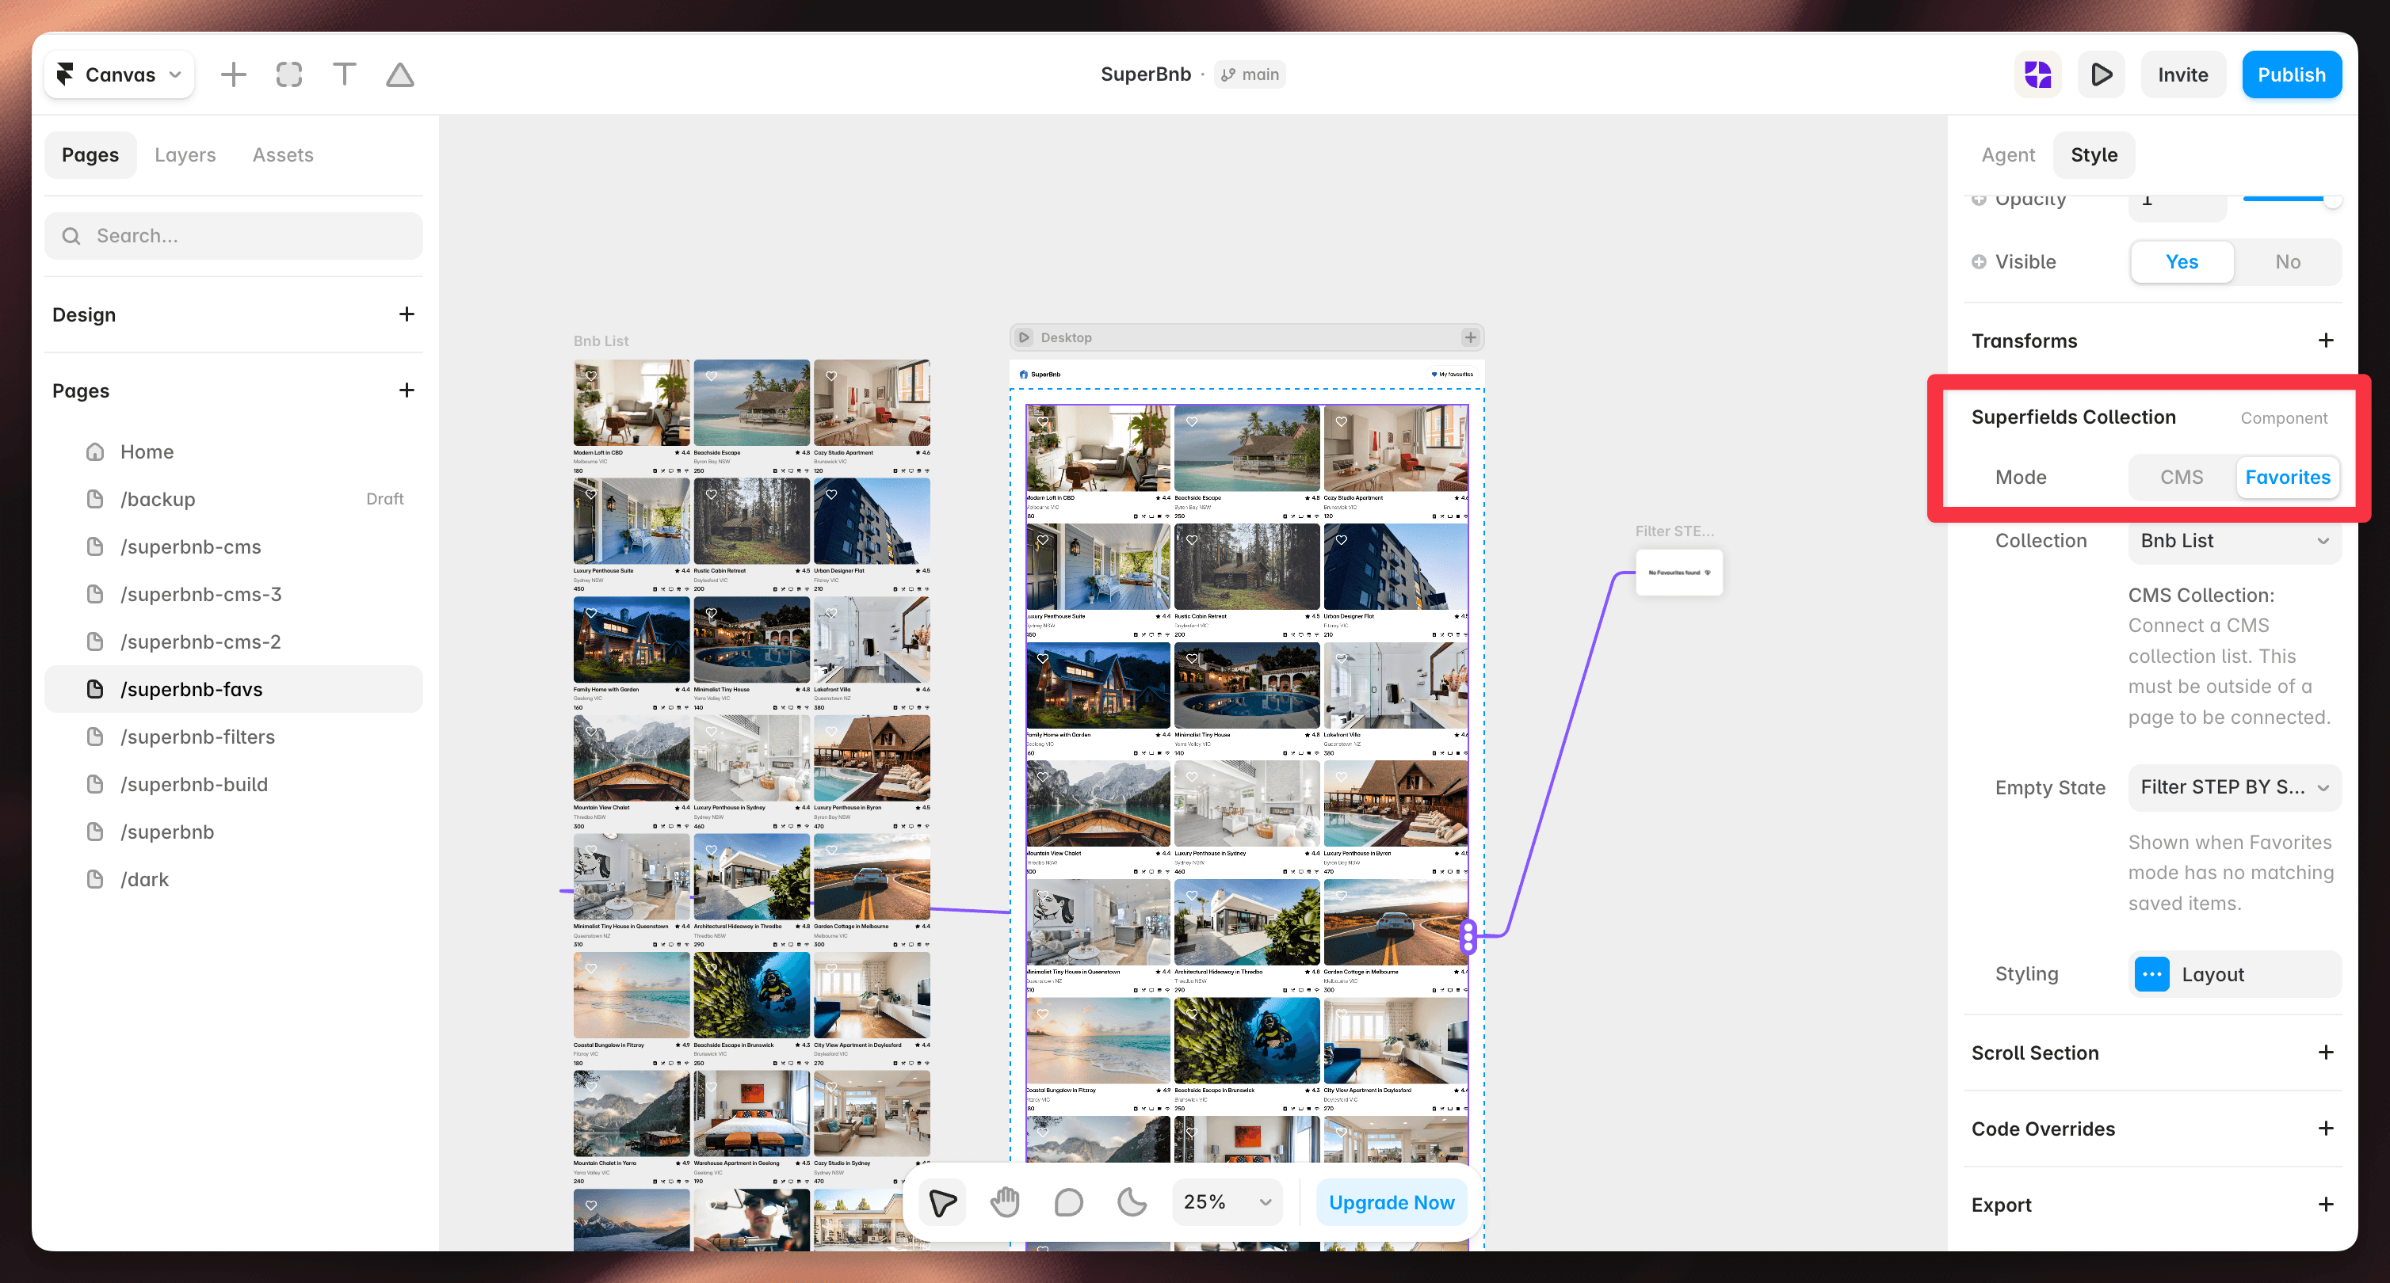Open the Collection dropdown showing Bnb List
The image size is (2390, 1283).
pos(2234,540)
